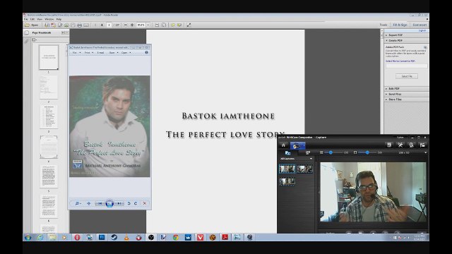Rotate image clockwise in photo viewer
The width and height of the screenshot is (452, 254).
click(x=136, y=203)
